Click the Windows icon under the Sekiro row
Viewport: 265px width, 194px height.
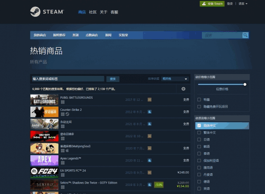[63, 187]
